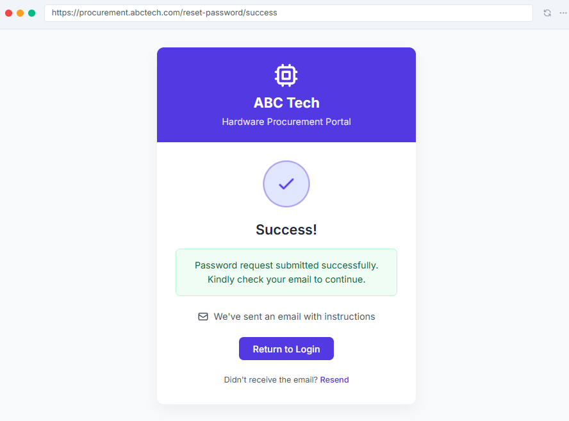This screenshot has width=569, height=421.
Task: Click the ABC Tech heading text
Action: [286, 103]
